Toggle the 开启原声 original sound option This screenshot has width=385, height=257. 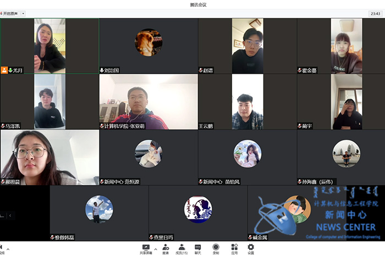[10, 13]
